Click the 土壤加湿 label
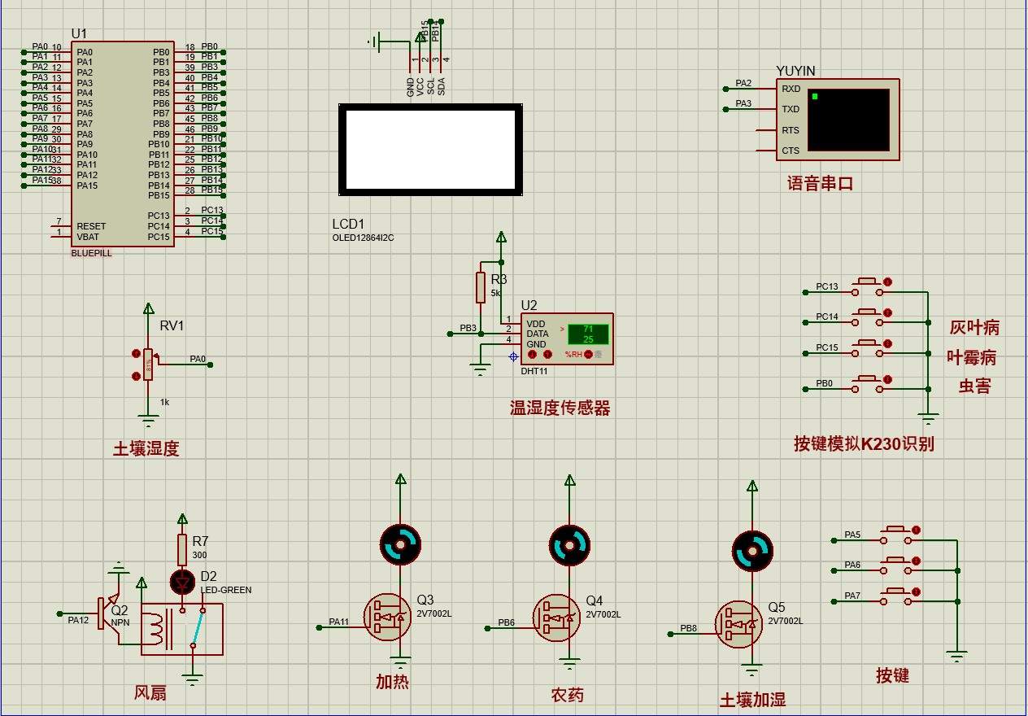1028x716 pixels. pos(753,700)
